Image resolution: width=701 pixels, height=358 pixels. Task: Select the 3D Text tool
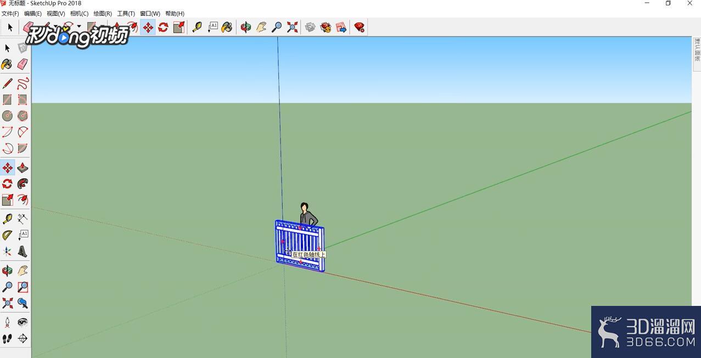point(23,252)
